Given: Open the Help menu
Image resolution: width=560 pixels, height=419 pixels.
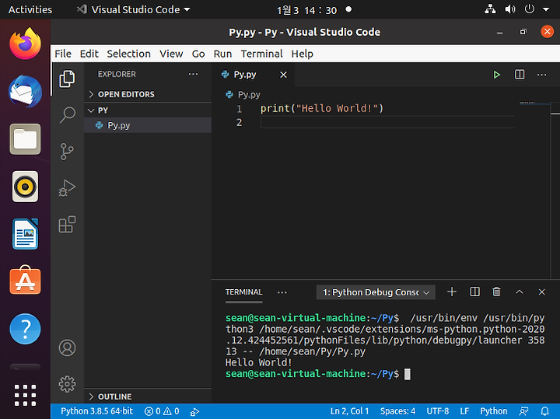Looking at the screenshot, I should pos(302,54).
